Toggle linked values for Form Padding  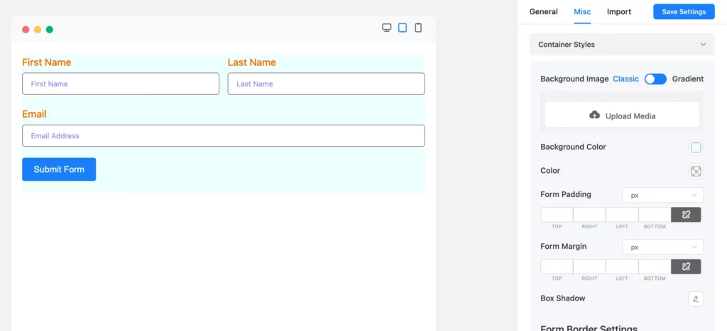pyautogui.click(x=686, y=214)
